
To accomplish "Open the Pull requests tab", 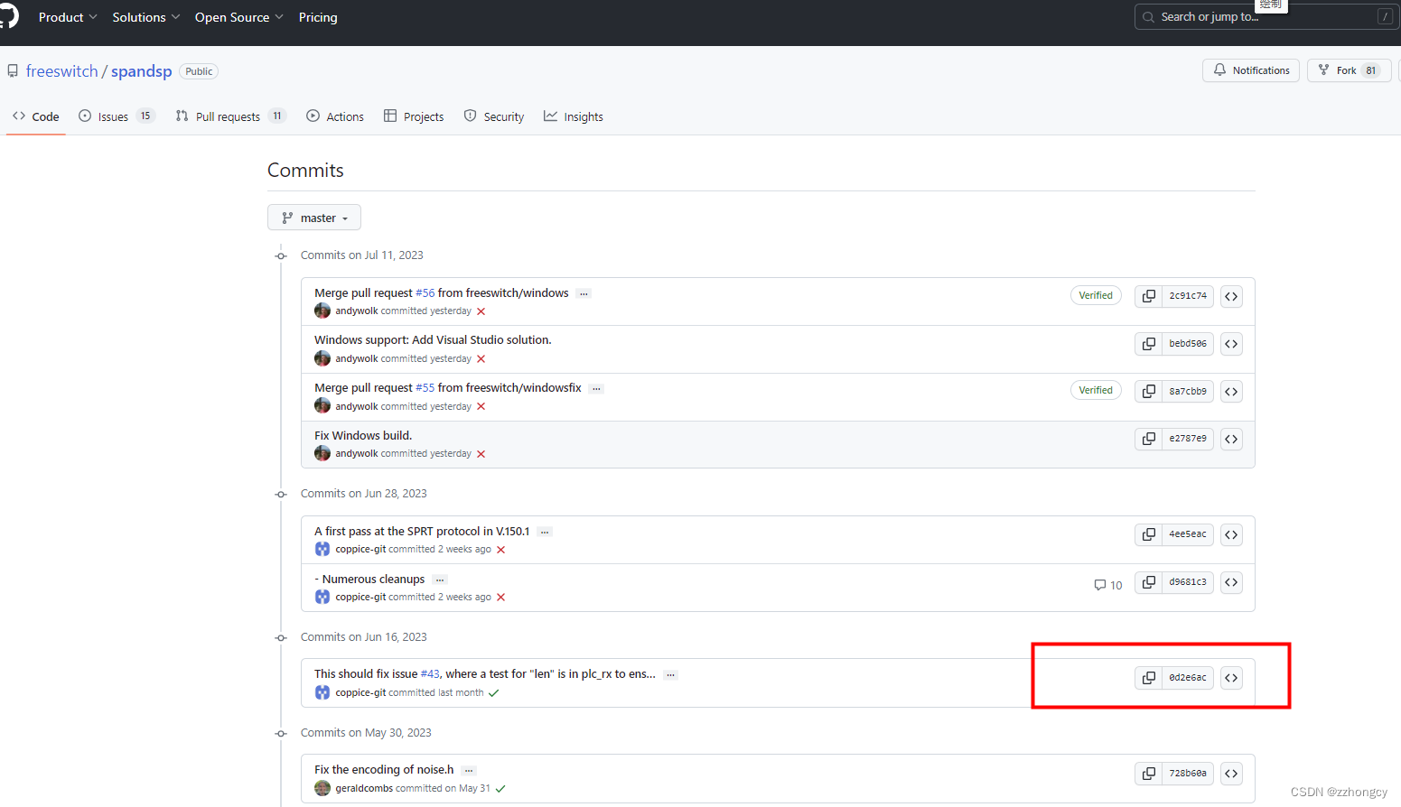I will point(231,116).
